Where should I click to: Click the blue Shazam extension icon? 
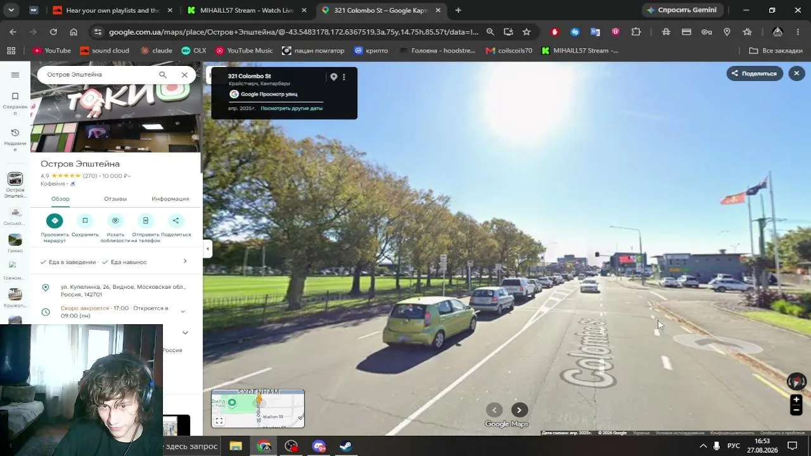tap(575, 32)
